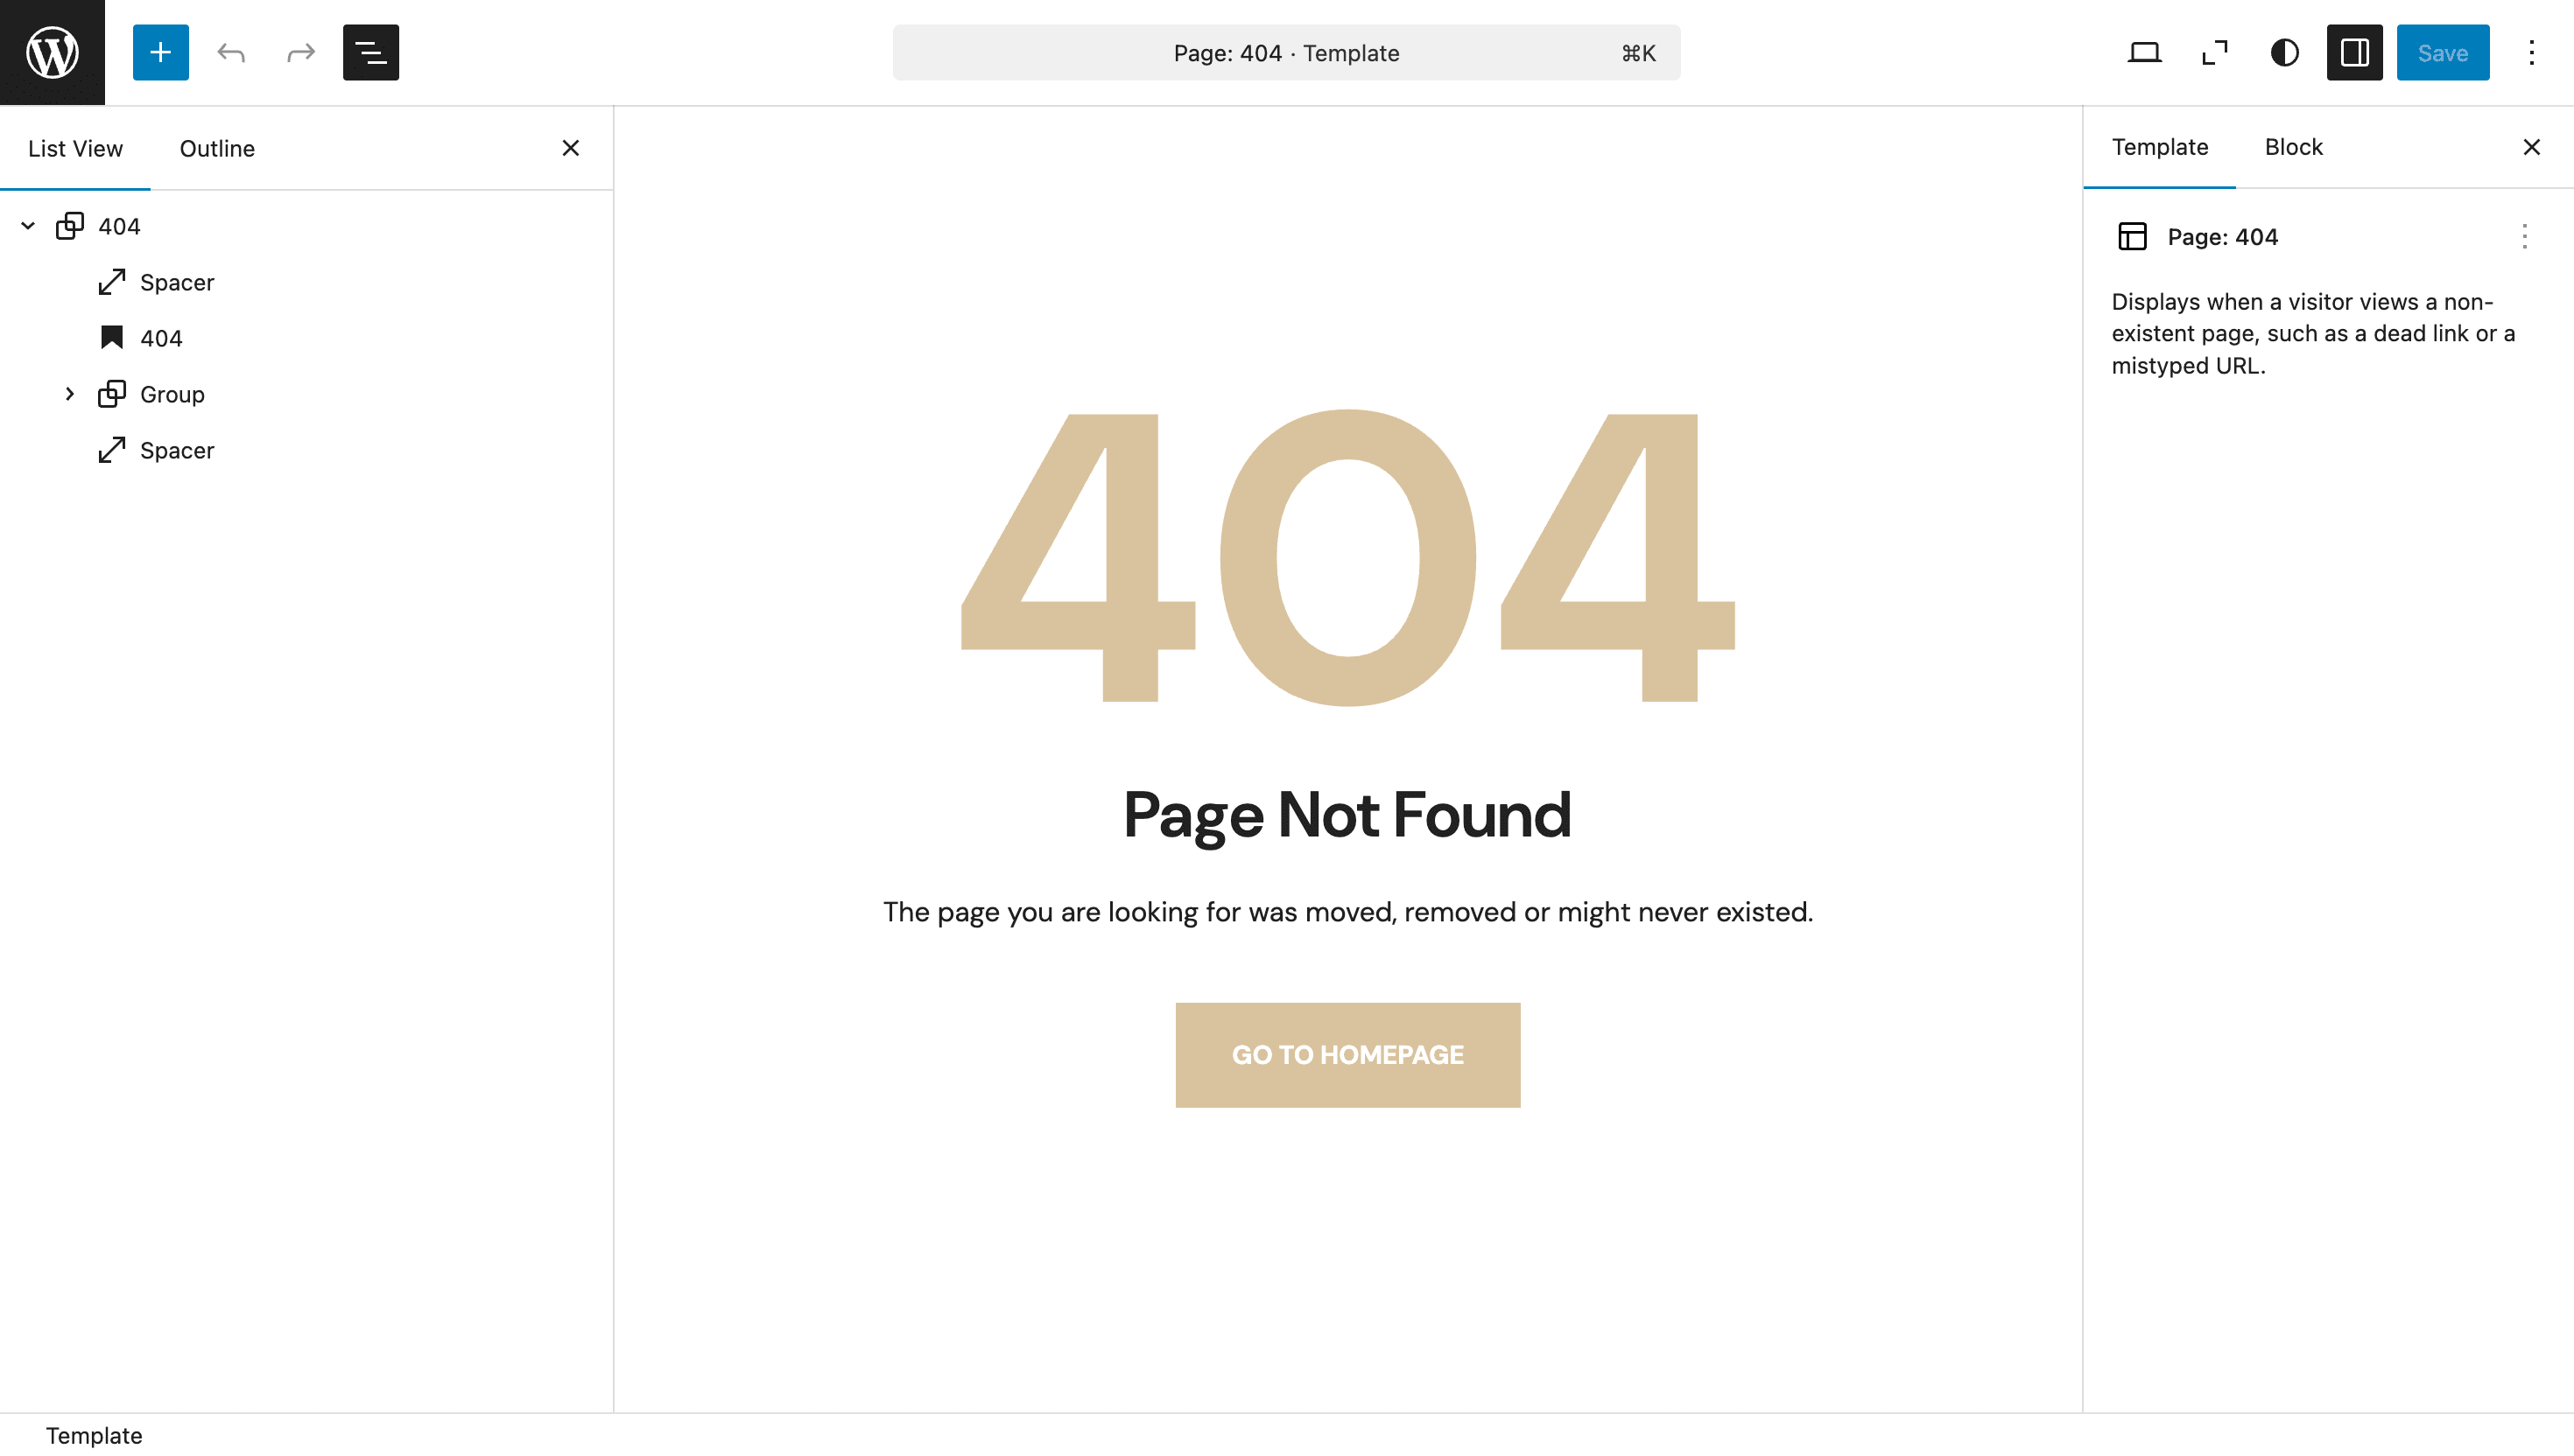Select the 404 bookmark block item
Image resolution: width=2574 pixels, height=1456 pixels.
click(161, 338)
